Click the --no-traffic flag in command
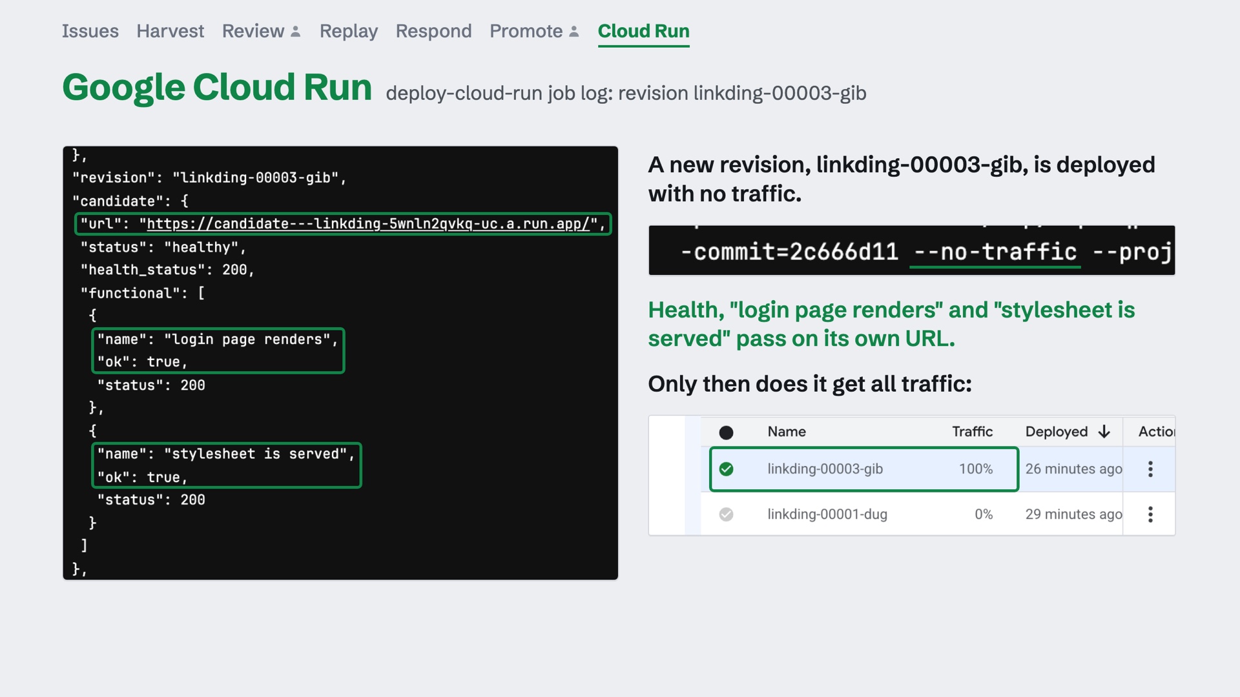Image resolution: width=1240 pixels, height=697 pixels. [x=995, y=252]
